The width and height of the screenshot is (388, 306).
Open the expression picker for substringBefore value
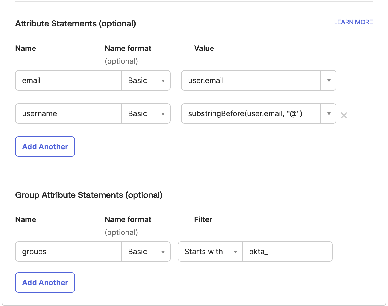pos(328,113)
